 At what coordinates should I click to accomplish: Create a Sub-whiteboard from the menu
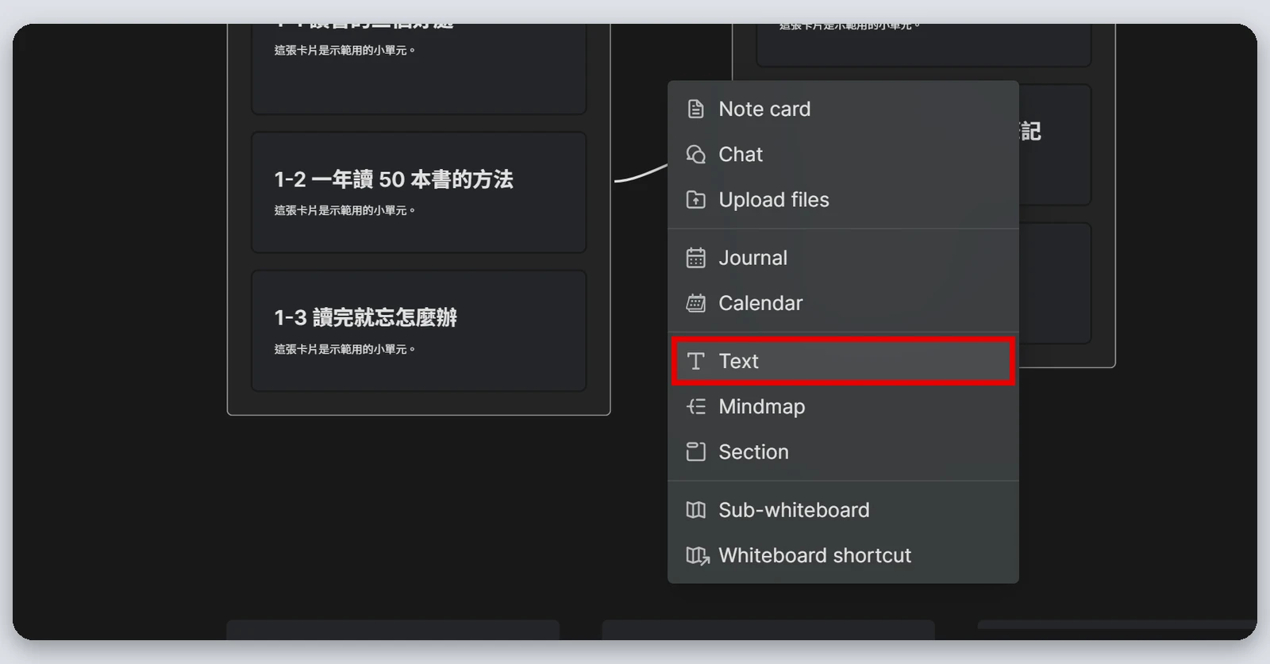[843, 510]
